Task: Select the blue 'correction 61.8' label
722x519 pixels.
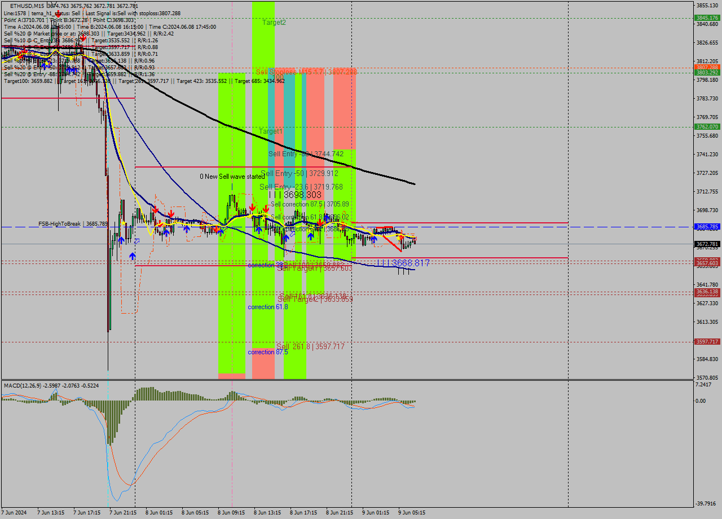Action: click(x=268, y=307)
